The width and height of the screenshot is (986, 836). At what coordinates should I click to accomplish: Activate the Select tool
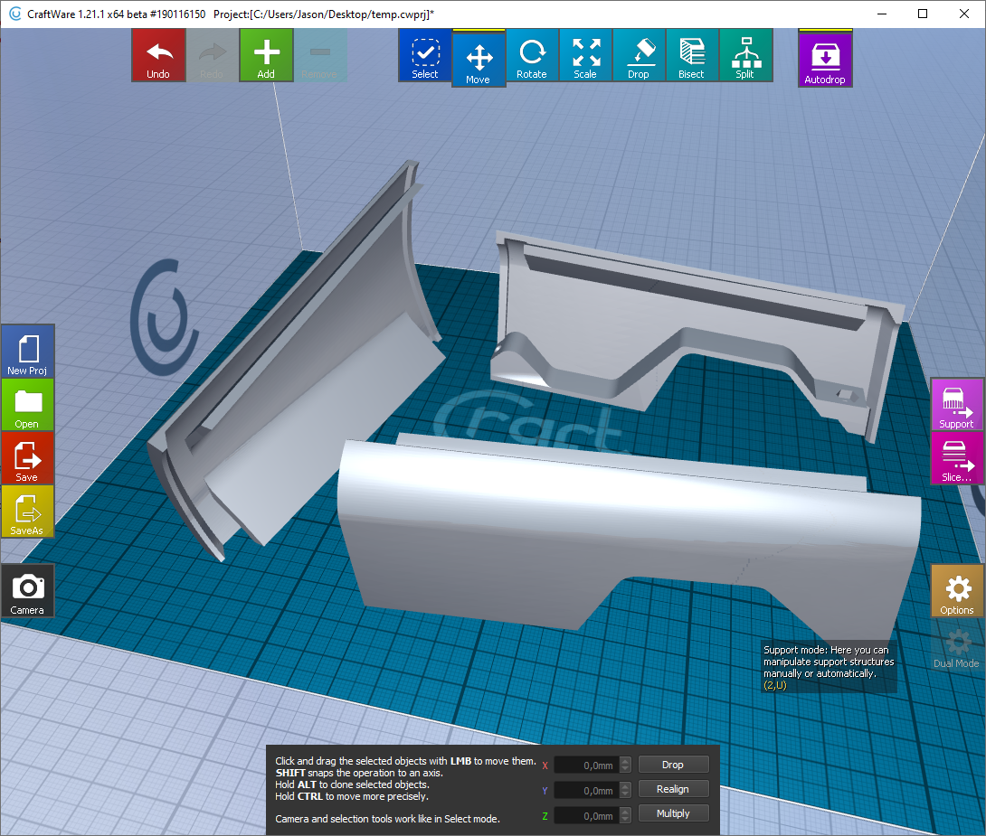tap(425, 55)
